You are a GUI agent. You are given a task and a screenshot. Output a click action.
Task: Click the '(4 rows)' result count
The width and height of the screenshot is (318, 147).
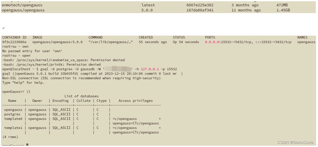tap(10, 137)
